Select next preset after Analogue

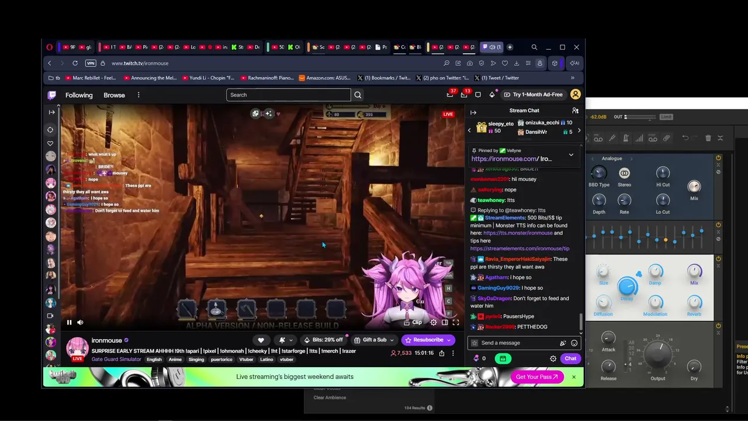(x=631, y=158)
